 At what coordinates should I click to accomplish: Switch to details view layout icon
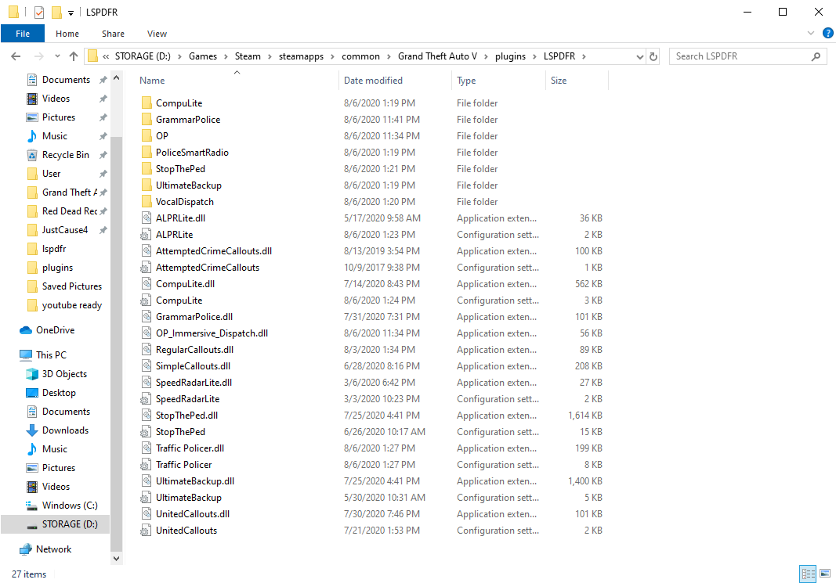click(x=809, y=574)
